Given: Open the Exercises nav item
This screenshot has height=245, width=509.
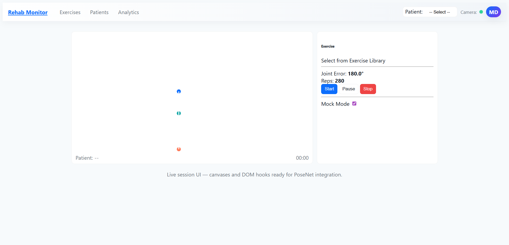Looking at the screenshot, I should click(70, 12).
